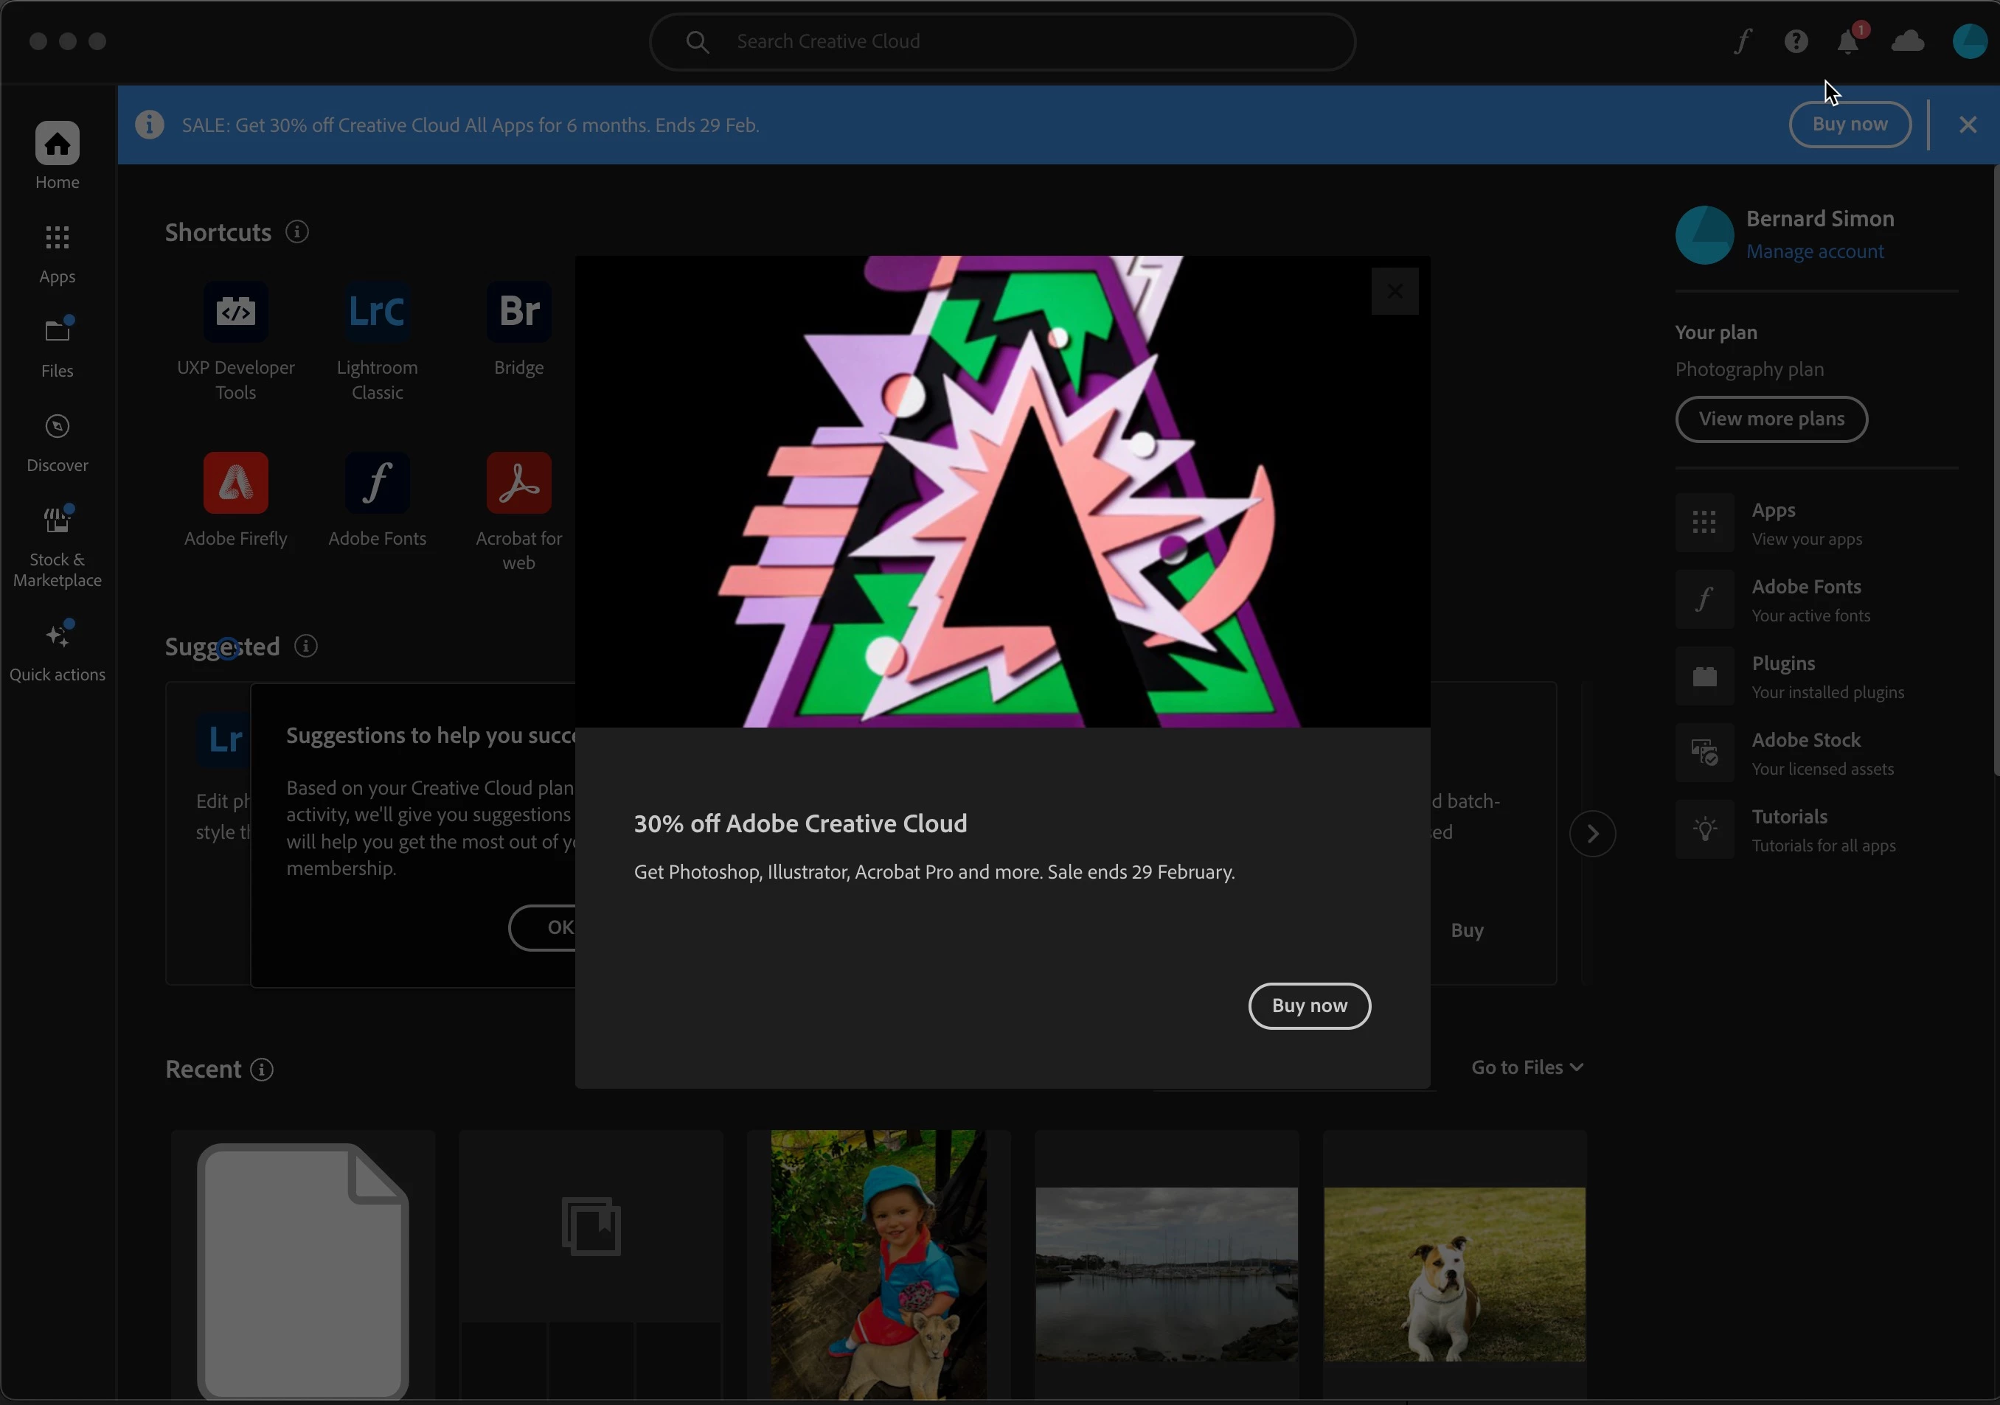
Task: Open the Manage account link
Action: (1814, 251)
